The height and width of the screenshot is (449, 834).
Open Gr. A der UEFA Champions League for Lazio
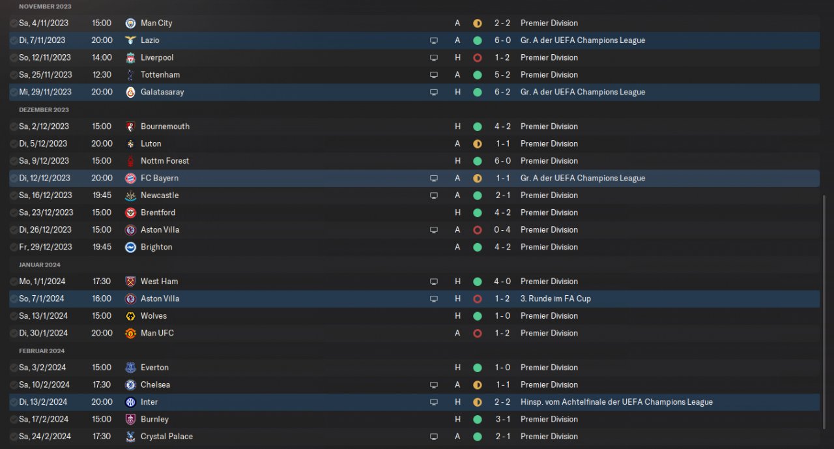tap(582, 40)
